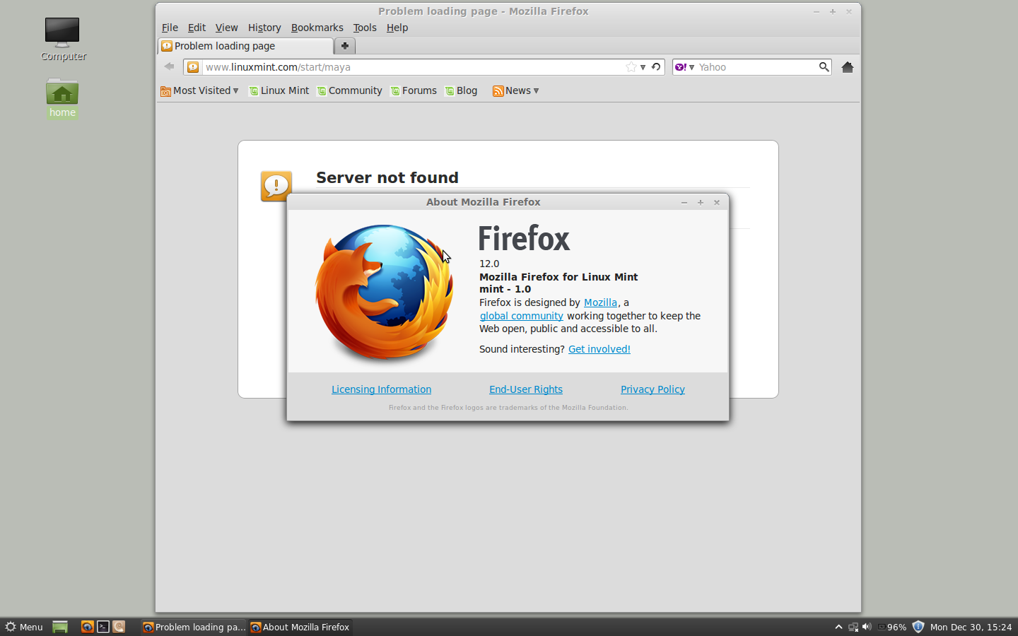Click the version number 12.0 text
1018x636 pixels.
click(489, 264)
